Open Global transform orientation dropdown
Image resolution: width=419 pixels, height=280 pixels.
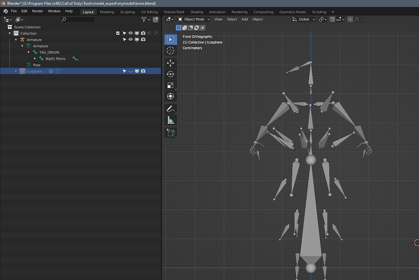[x=304, y=19]
